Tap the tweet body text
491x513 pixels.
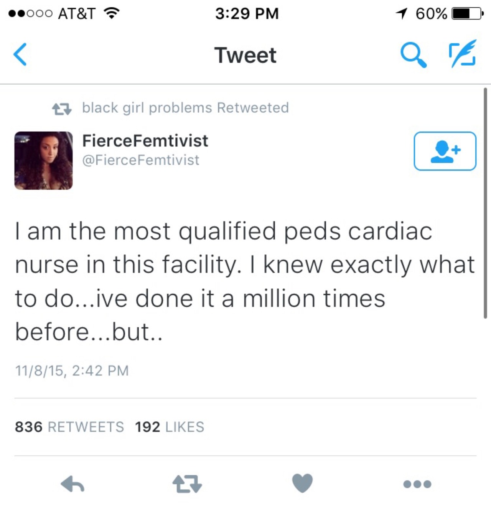coord(245,281)
